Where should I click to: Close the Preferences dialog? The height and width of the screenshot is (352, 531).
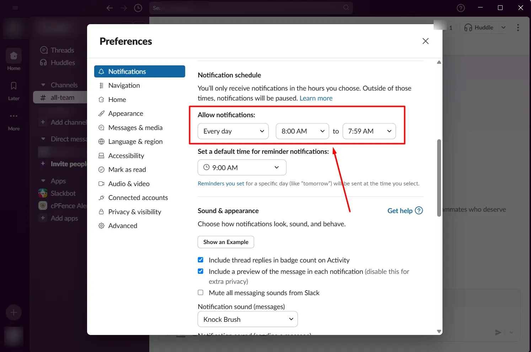tap(425, 41)
